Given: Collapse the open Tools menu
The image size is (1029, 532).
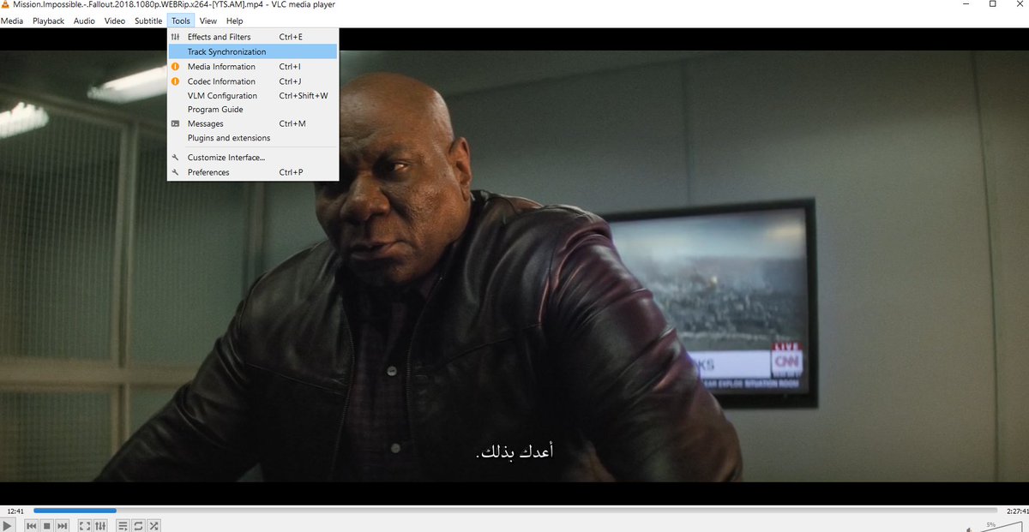Looking at the screenshot, I should tap(181, 21).
